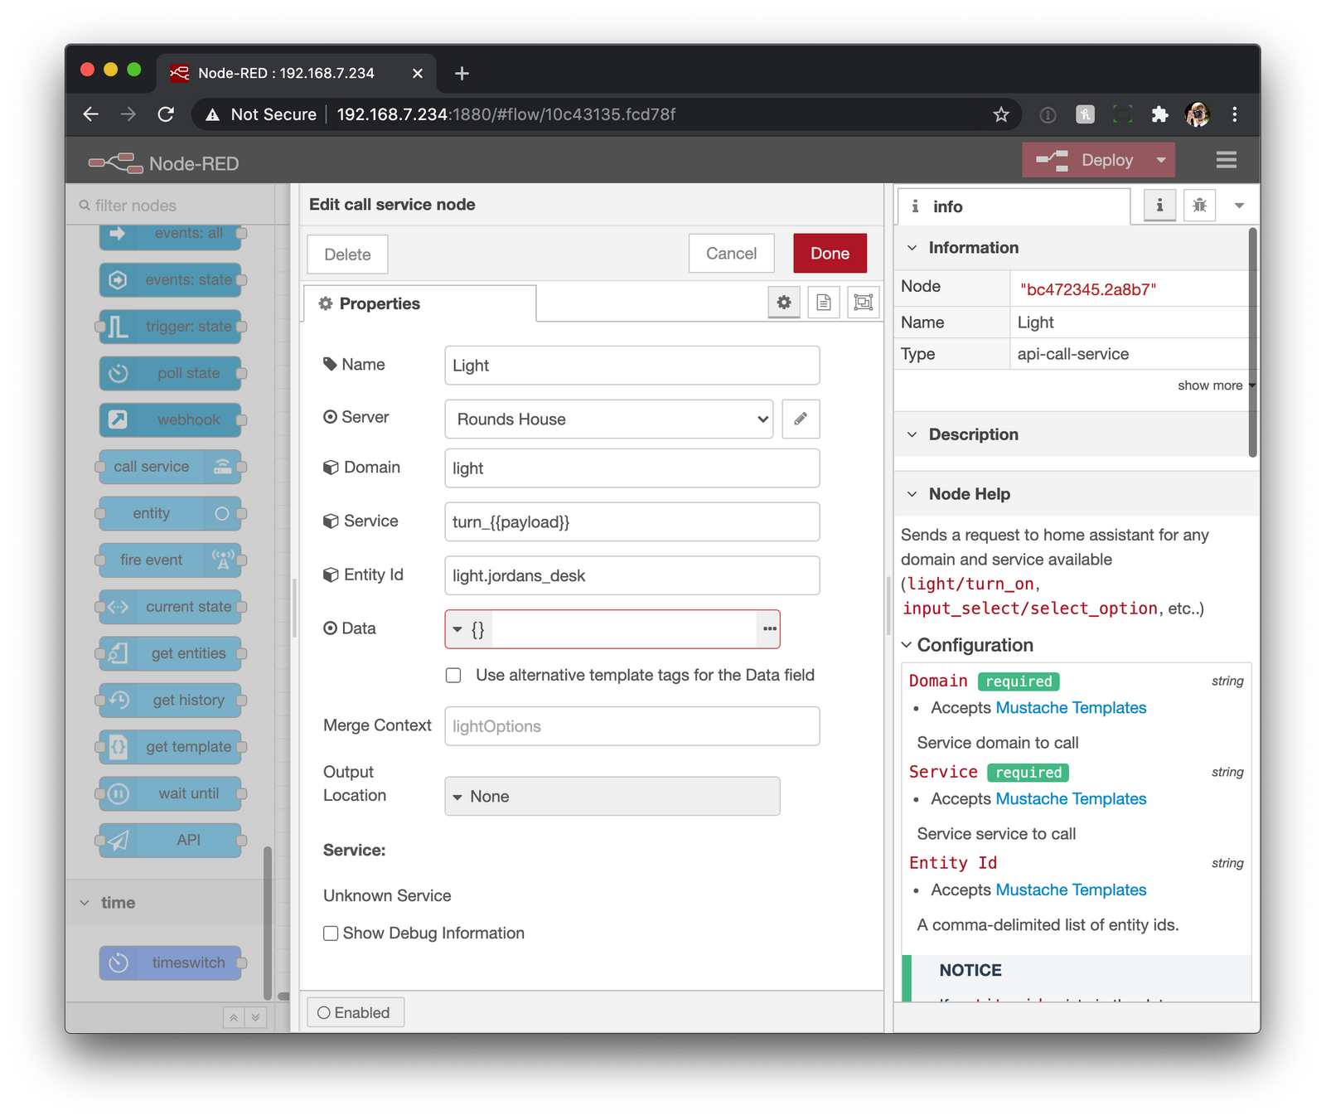Enable Show Debug Information
This screenshot has width=1326, height=1120.
pos(331,933)
